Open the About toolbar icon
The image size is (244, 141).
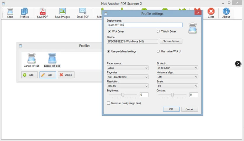click(226, 13)
